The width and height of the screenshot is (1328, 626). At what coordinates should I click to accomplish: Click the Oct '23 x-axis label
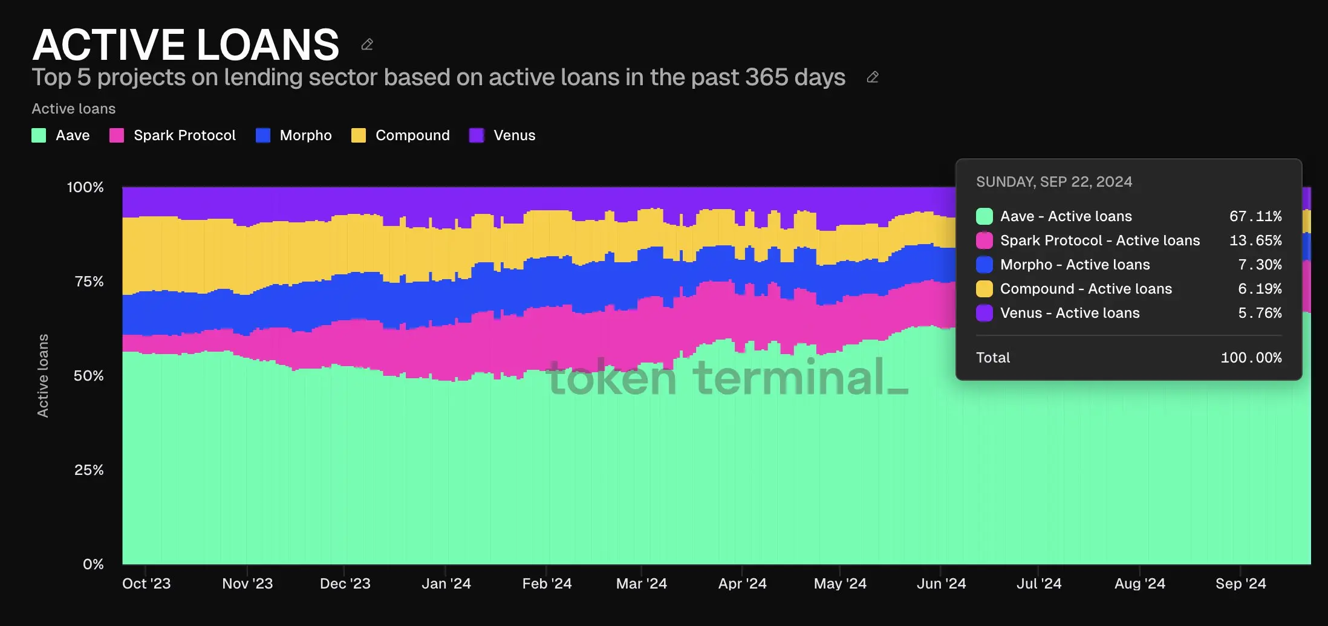[146, 584]
